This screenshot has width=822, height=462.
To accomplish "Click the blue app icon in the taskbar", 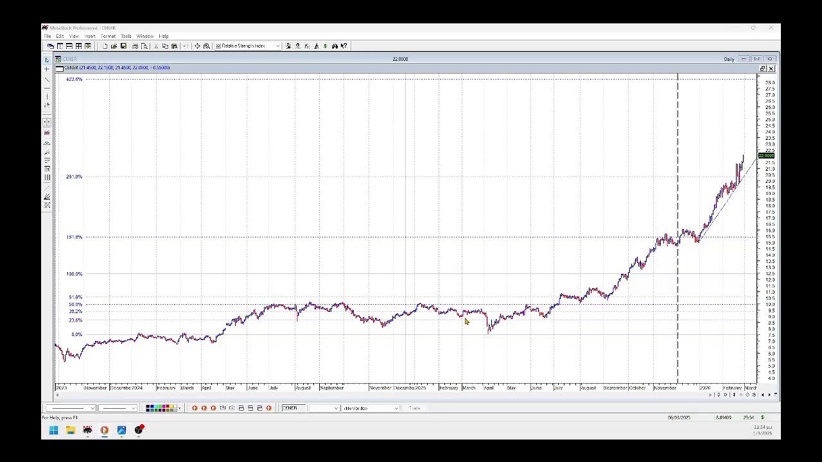I will (121, 430).
